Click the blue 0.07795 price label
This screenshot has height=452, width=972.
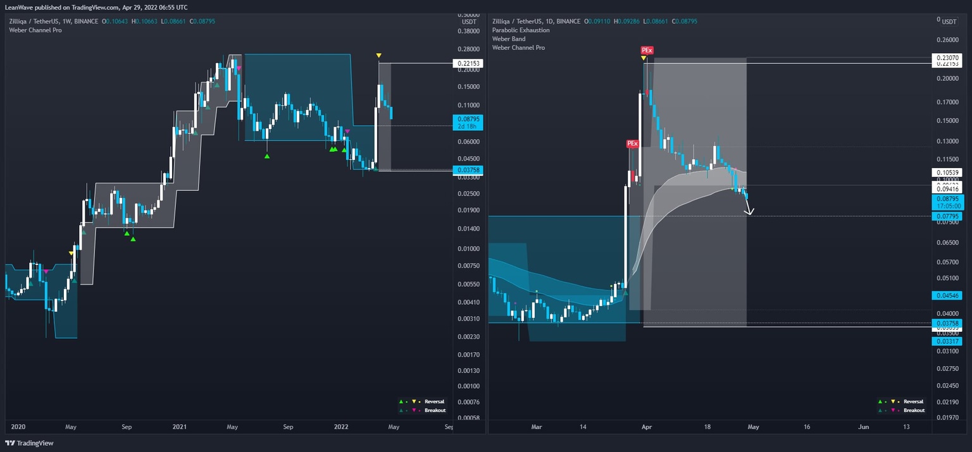(947, 216)
